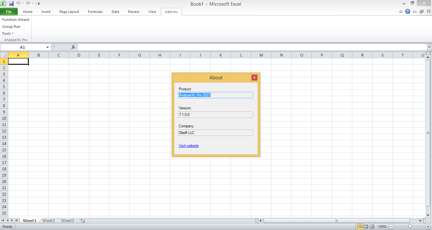The image size is (432, 230).
Task: Open the Name Box dropdown arrow
Action: 48,47
